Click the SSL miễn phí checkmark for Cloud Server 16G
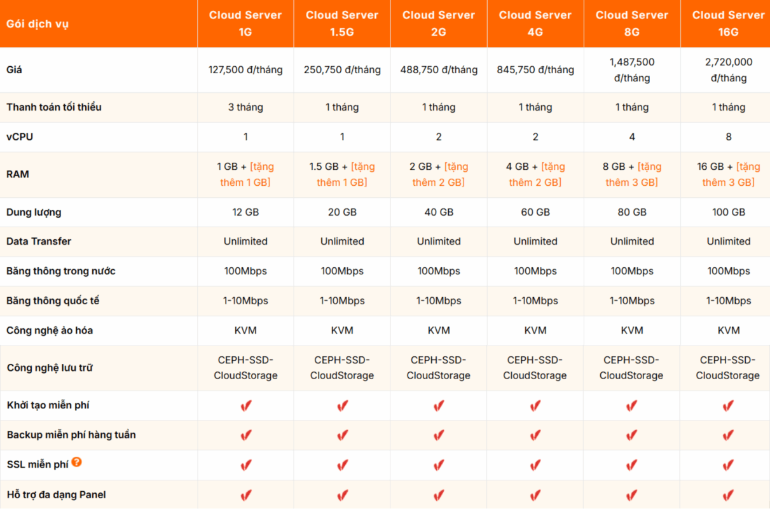Screen dimensions: 770x509 pyautogui.click(x=728, y=466)
